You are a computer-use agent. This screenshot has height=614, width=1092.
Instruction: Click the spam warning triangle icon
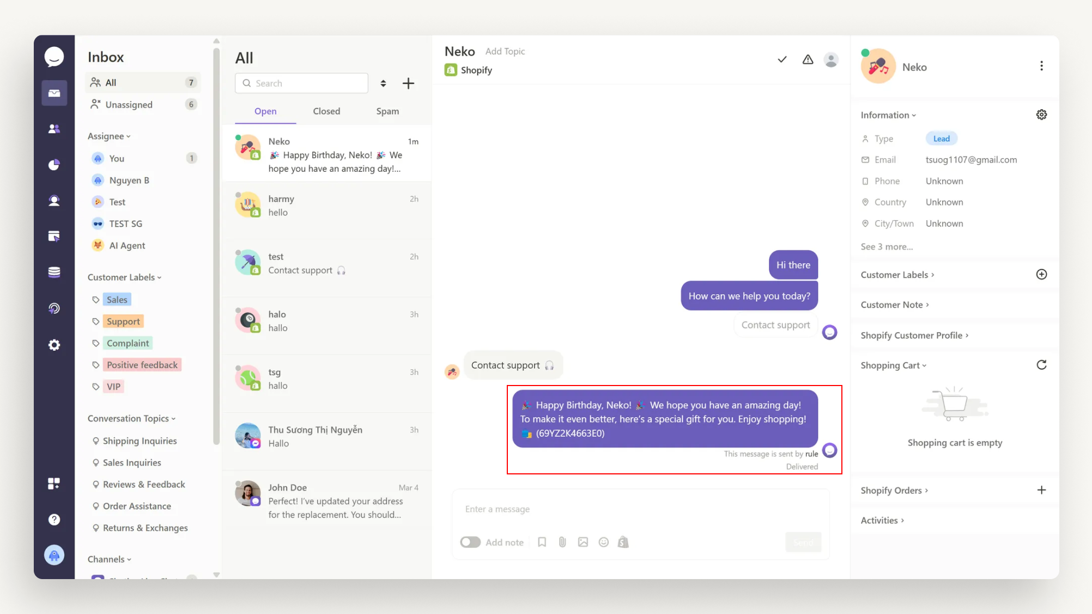808,59
